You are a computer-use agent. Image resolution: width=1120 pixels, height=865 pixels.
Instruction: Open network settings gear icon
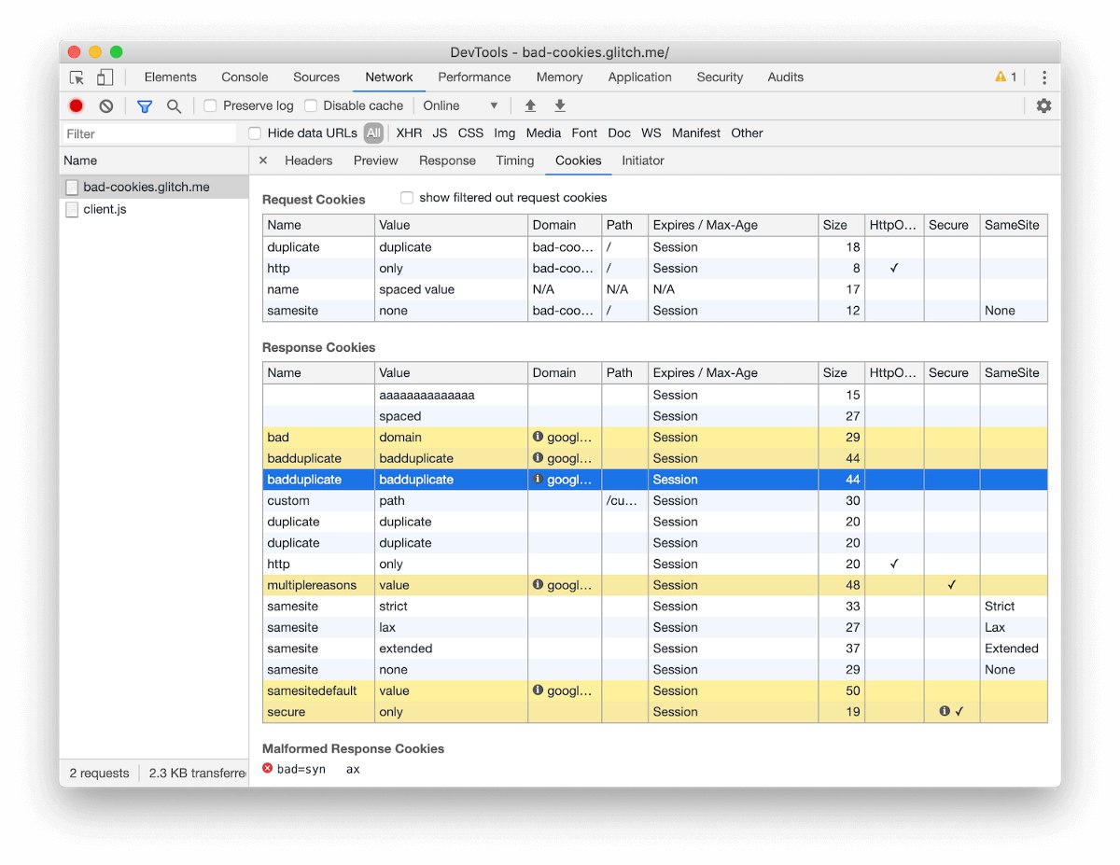pyautogui.click(x=1043, y=106)
